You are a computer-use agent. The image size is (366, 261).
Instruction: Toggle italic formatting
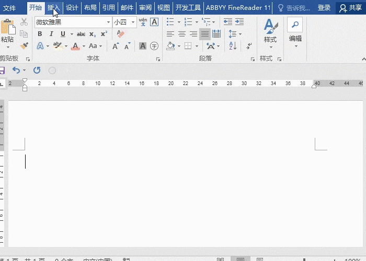[x=51, y=34]
